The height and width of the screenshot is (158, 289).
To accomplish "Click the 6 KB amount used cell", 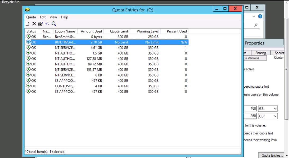I will pos(99,75).
